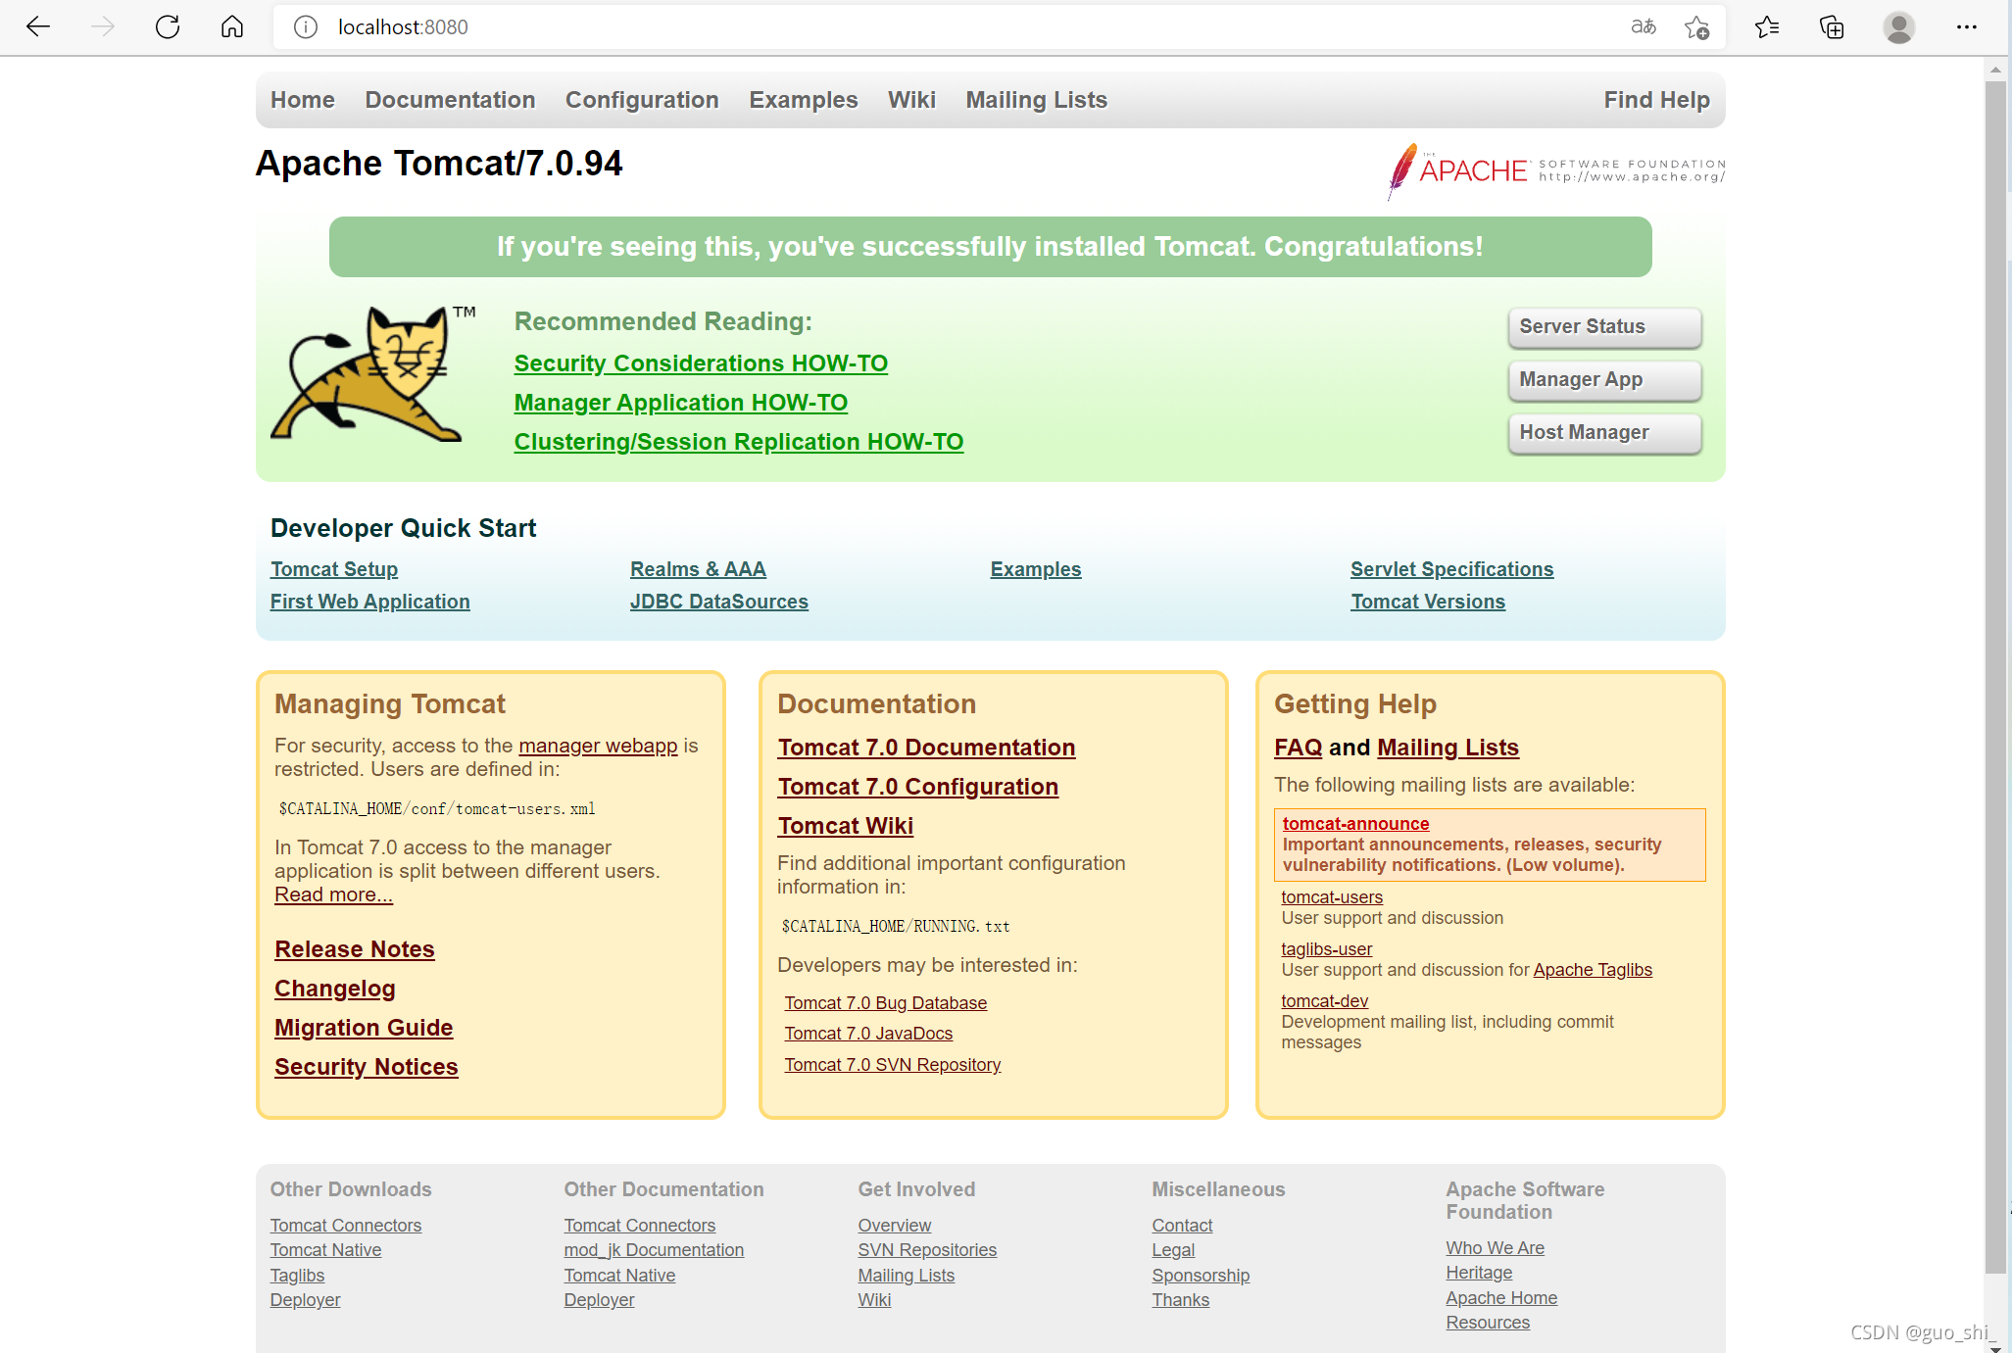Open Mailing Lists in the navigation bar
2012x1353 pixels.
[1036, 100]
